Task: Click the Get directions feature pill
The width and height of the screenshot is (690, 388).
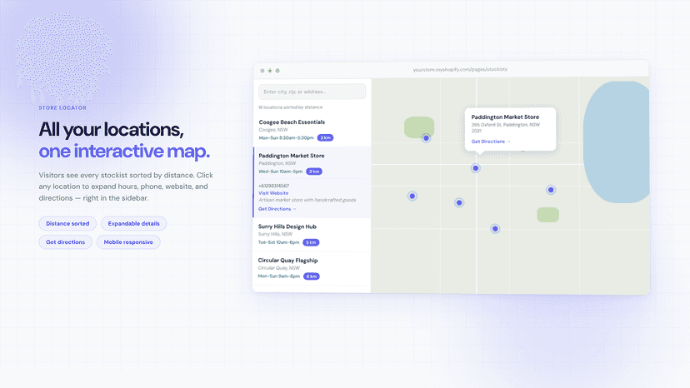Action: (66, 242)
